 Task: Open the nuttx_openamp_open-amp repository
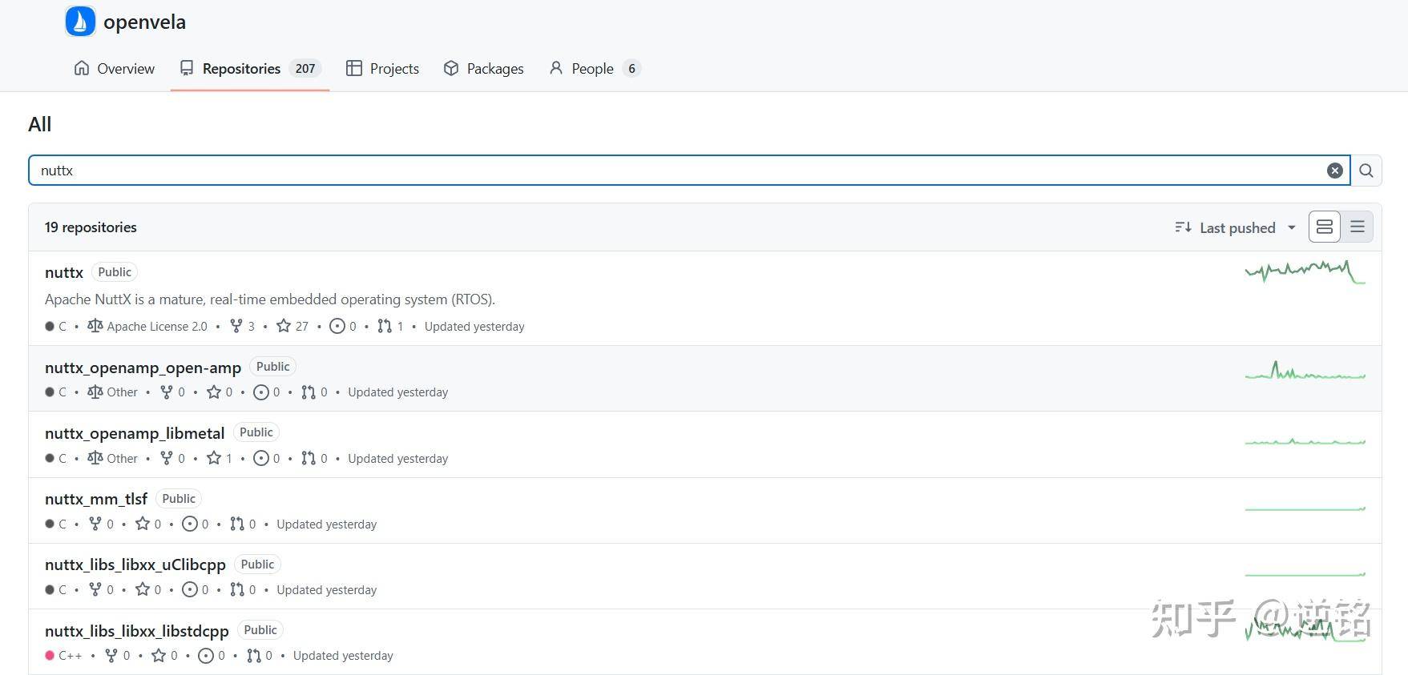coord(143,368)
